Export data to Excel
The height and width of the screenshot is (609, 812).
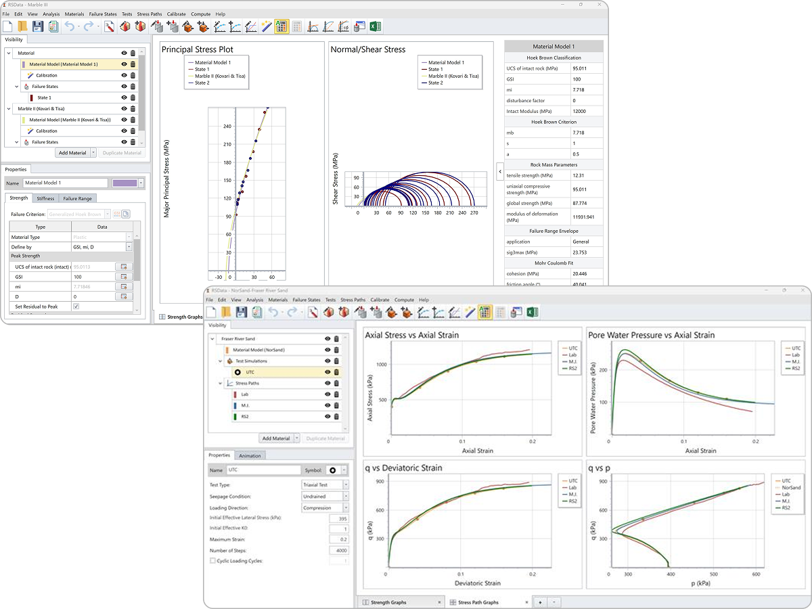(x=376, y=26)
